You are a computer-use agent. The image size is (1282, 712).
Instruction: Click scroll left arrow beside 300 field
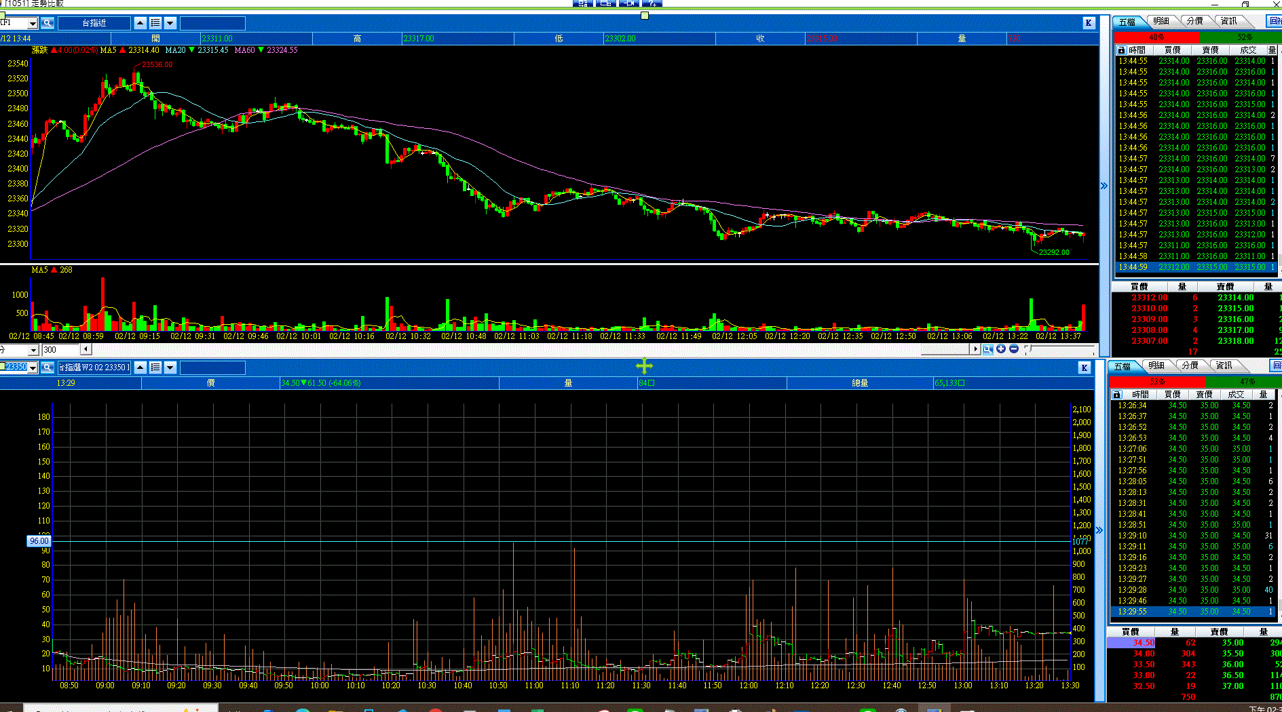86,350
